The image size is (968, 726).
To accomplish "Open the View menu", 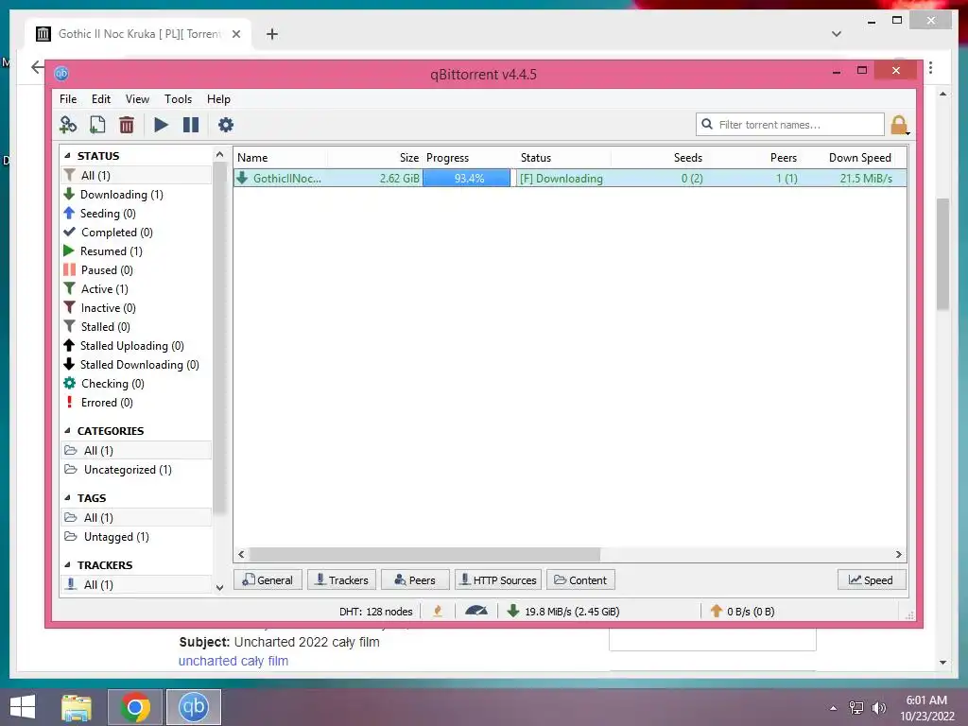I will tap(137, 98).
